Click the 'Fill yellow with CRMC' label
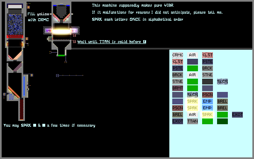The image size is (254, 159). tap(38, 17)
